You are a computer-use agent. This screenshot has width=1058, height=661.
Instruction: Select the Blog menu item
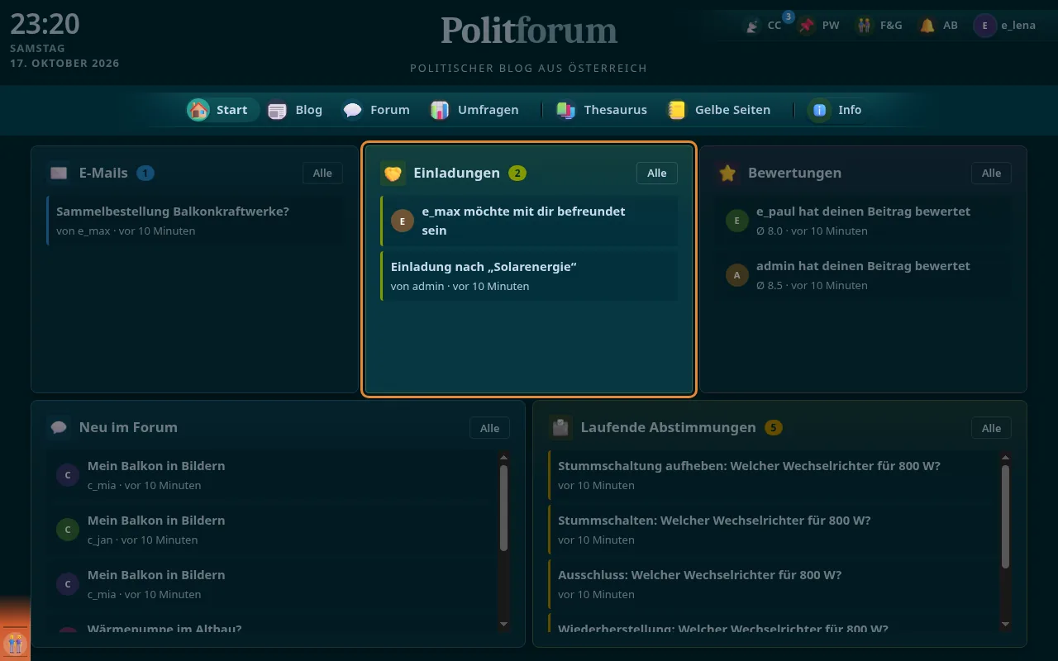(295, 110)
